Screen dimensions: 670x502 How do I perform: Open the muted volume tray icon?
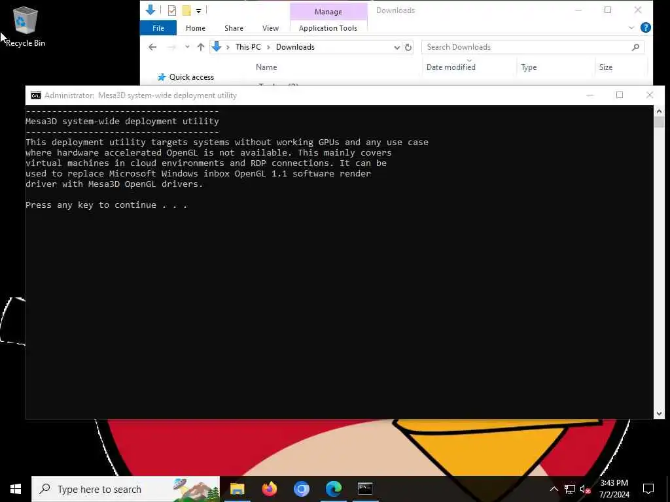(x=586, y=489)
